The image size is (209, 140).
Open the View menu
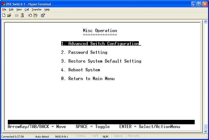(x=19, y=10)
